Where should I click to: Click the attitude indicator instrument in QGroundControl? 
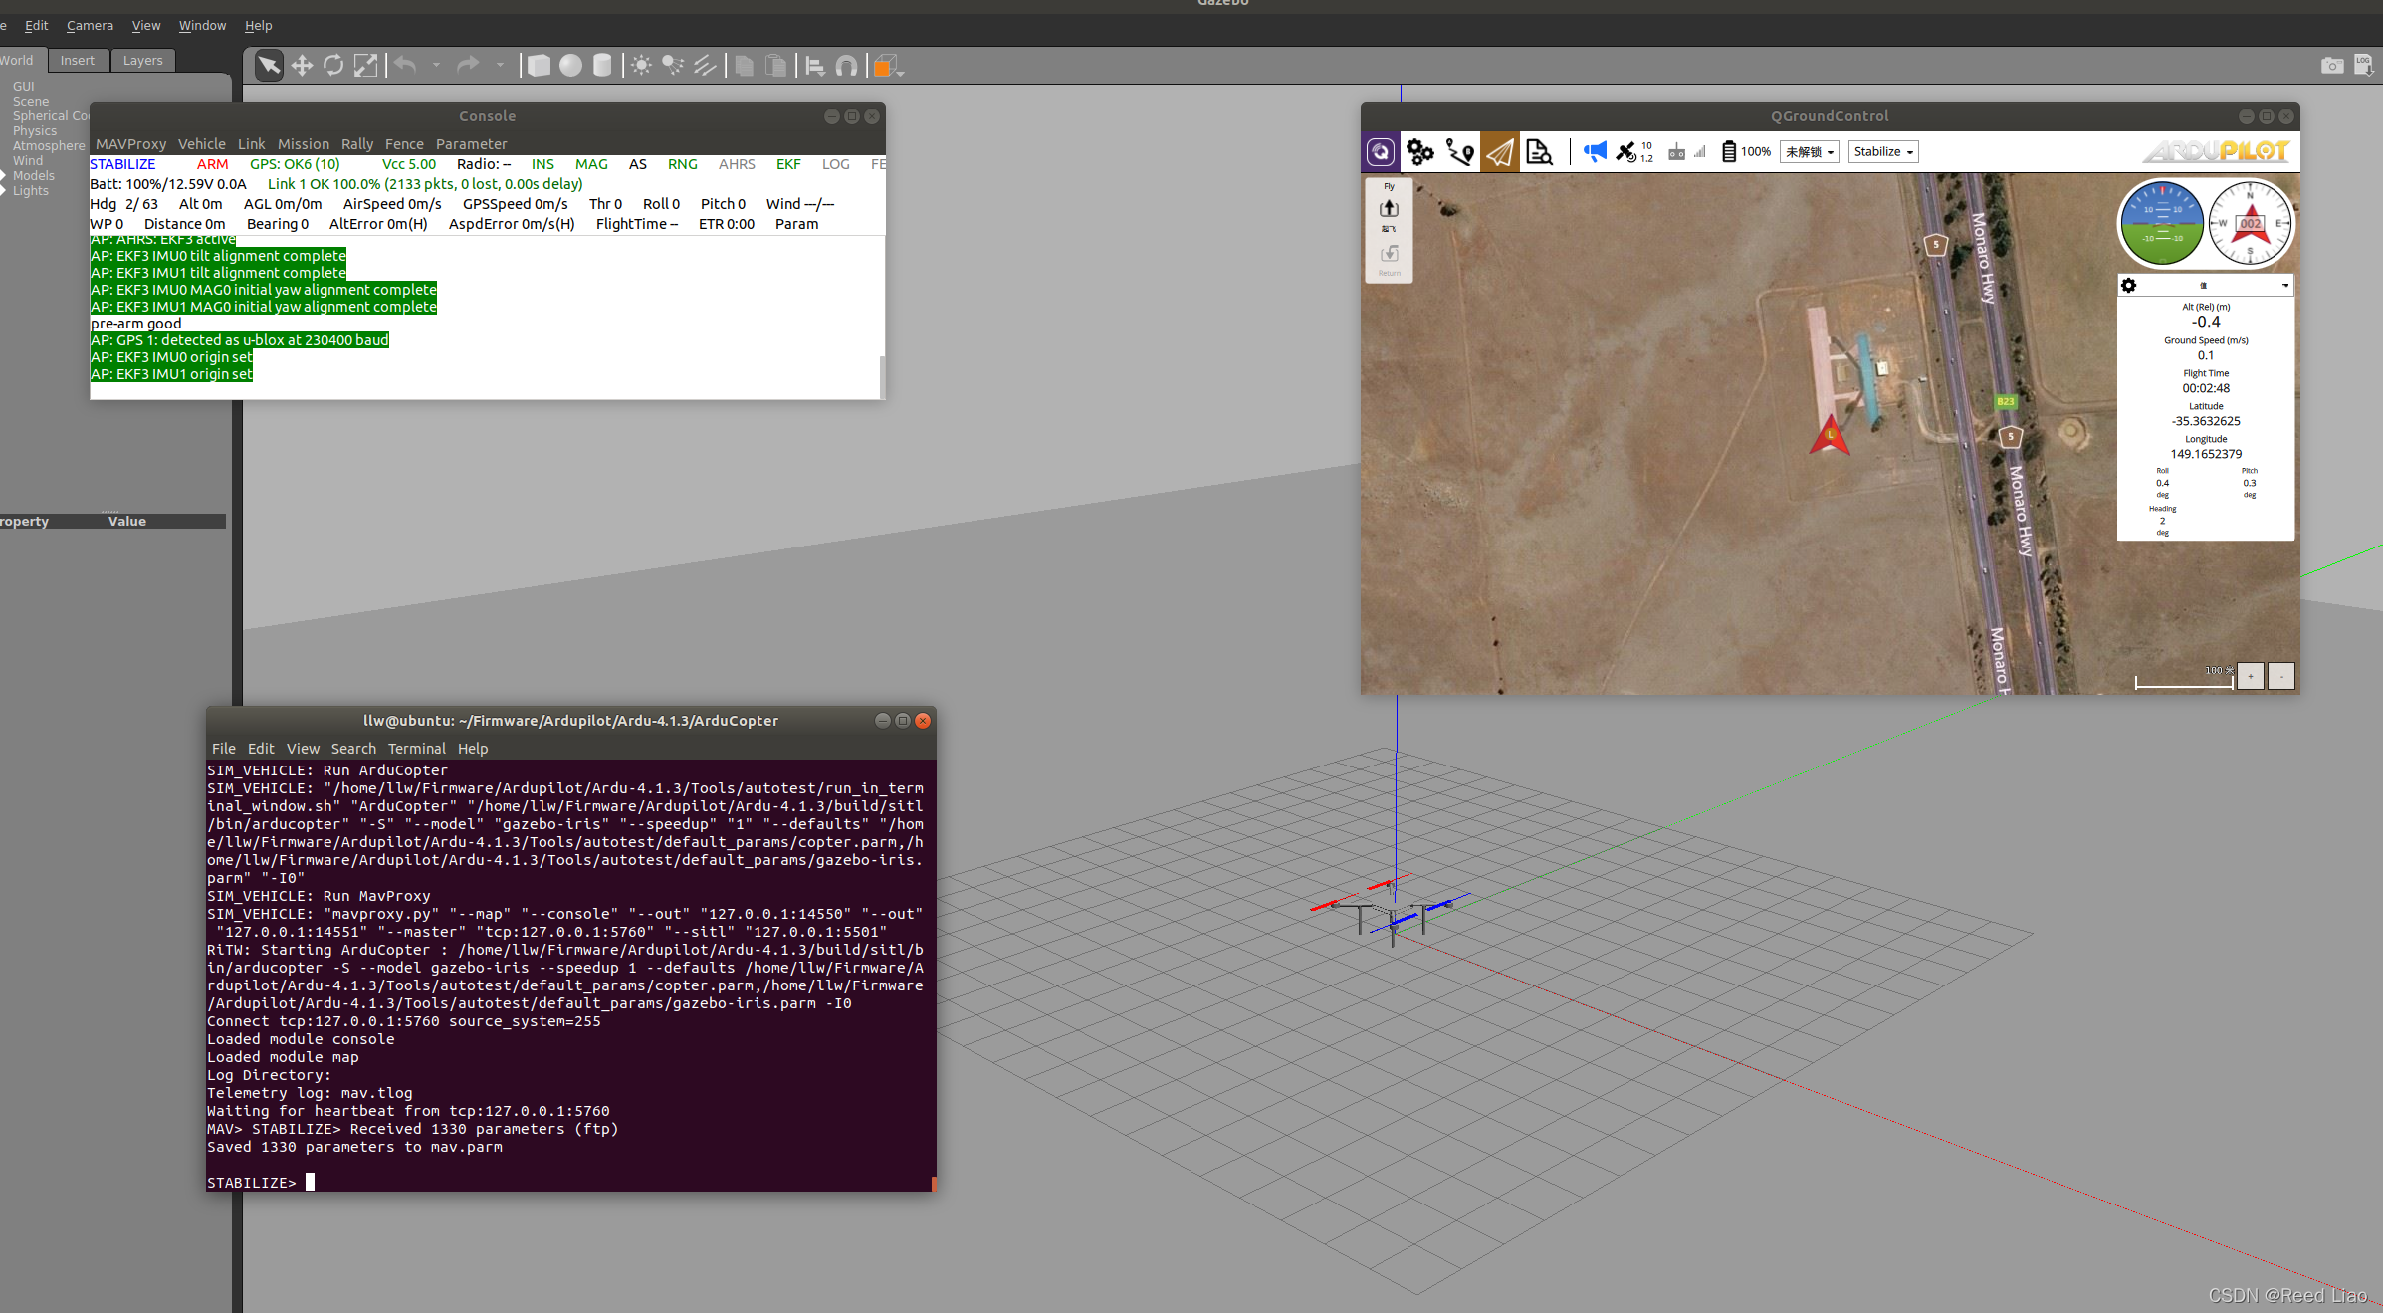(x=2162, y=224)
